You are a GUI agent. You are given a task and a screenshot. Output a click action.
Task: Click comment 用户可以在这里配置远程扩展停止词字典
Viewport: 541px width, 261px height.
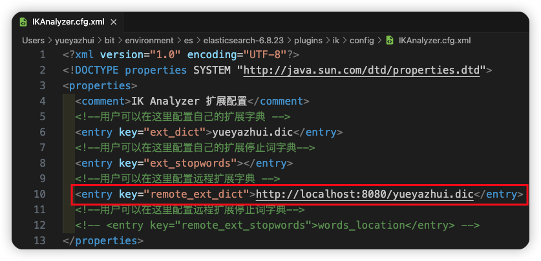pyautogui.click(x=193, y=209)
